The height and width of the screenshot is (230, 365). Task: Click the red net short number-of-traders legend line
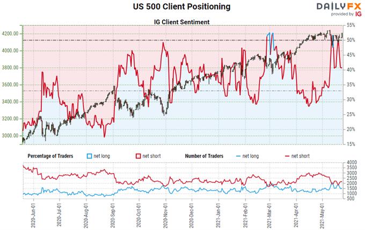[287, 156]
